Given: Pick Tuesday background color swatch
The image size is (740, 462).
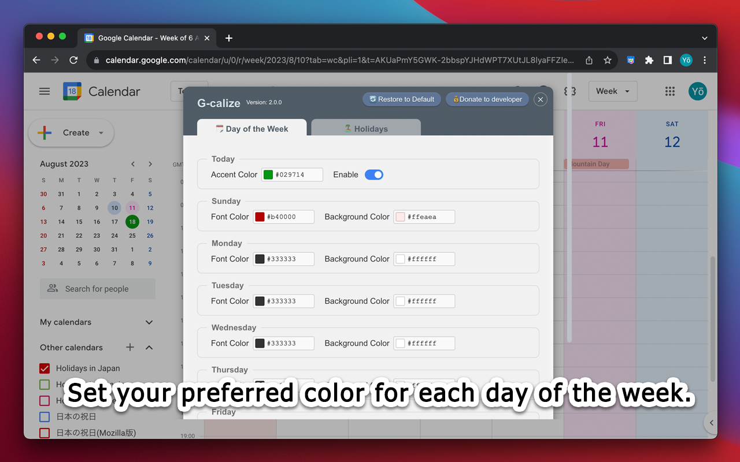Looking at the screenshot, I should pos(401,301).
